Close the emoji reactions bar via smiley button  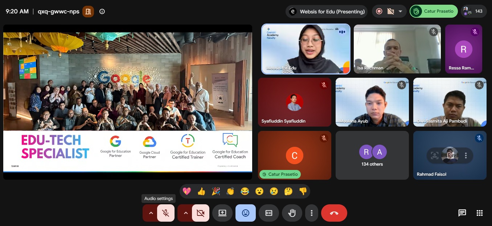pos(246,213)
